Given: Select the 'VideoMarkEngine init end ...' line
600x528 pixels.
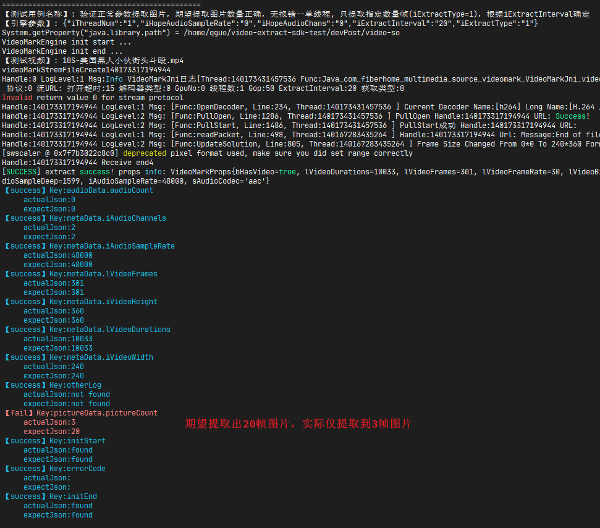Looking at the screenshot, I should [62, 51].
